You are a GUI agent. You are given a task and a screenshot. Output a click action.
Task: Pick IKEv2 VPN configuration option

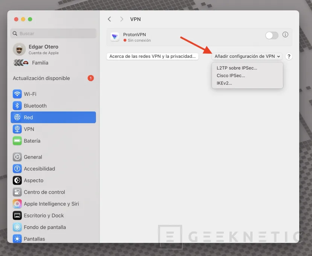pos(224,83)
